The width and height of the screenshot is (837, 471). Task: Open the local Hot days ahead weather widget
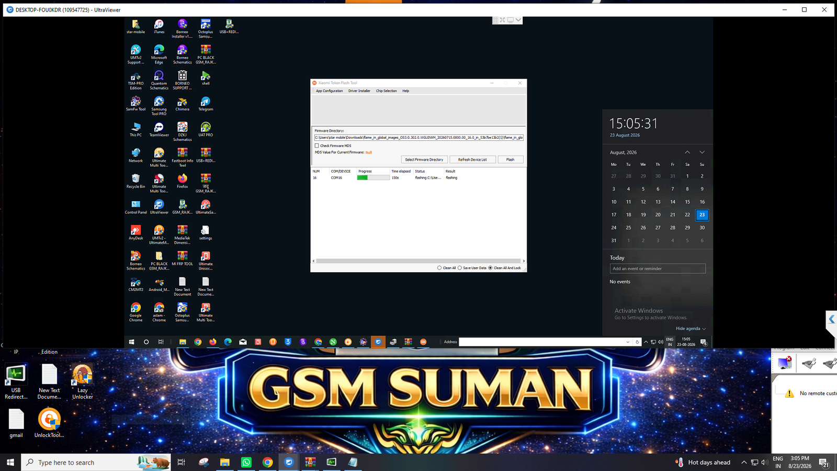tap(703, 462)
